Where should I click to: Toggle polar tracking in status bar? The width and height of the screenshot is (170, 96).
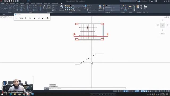coord(129,91)
